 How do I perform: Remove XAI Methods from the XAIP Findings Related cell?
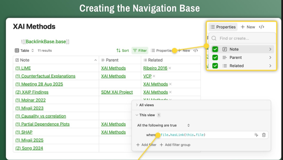(x=170, y=92)
